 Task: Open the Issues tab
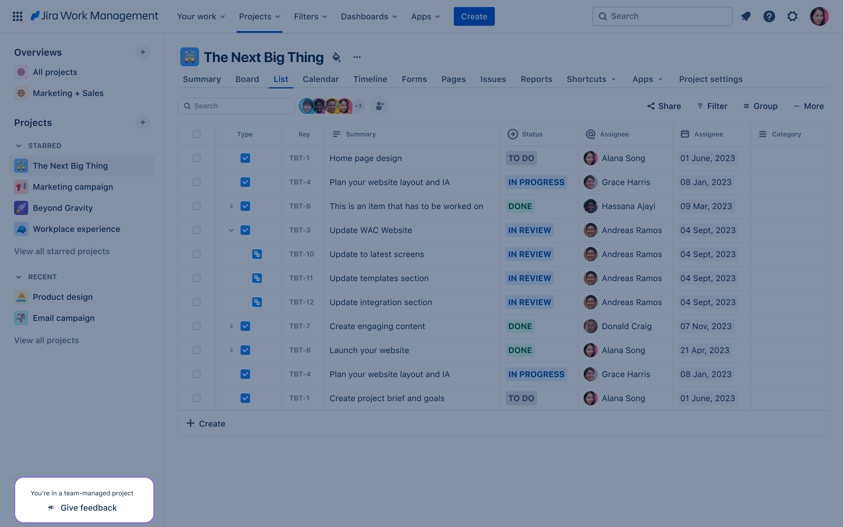pos(493,78)
